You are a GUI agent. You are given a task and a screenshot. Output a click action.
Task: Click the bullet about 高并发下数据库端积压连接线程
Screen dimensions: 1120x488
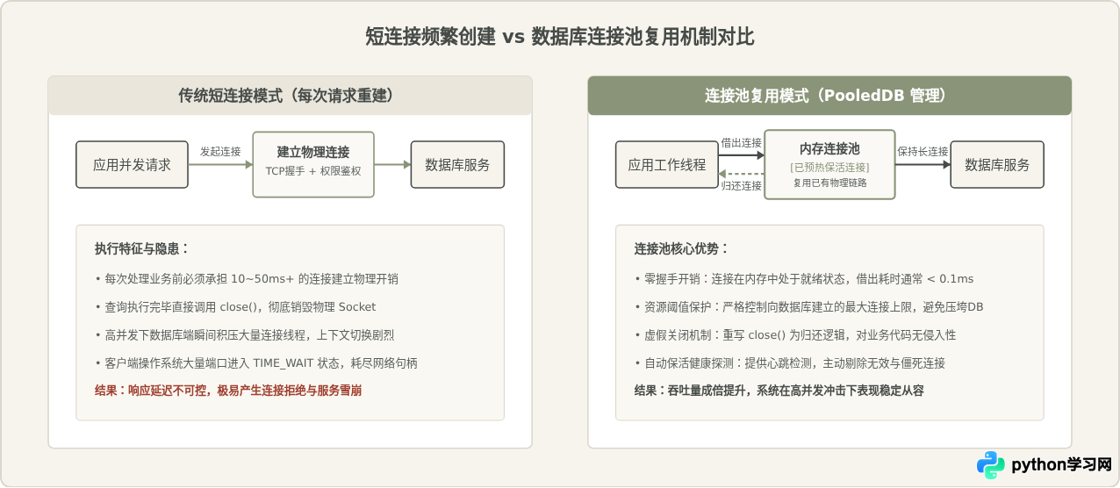coord(245,334)
